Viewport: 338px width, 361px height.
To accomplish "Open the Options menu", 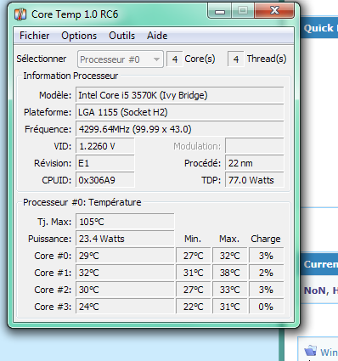I will (x=79, y=36).
